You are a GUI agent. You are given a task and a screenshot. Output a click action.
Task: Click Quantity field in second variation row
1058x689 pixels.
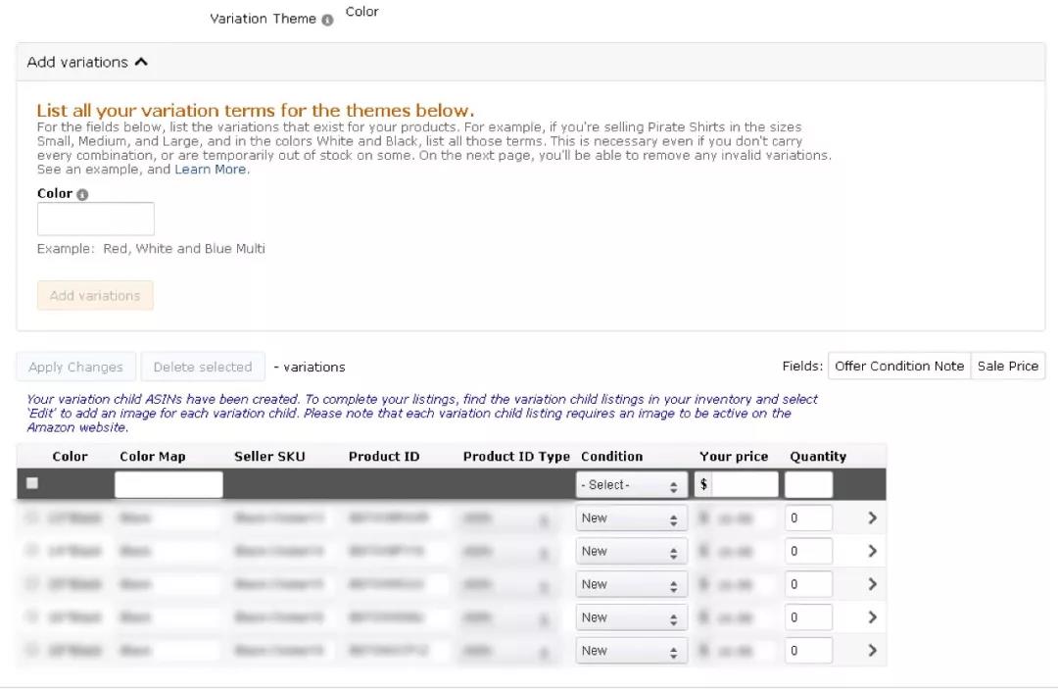[808, 552]
